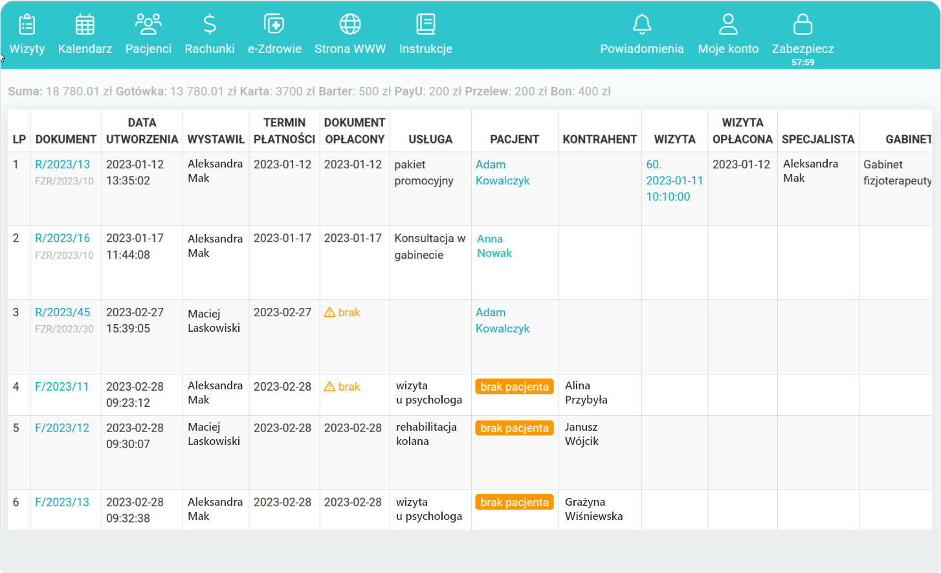Select the Kalendarz menu label

85,49
